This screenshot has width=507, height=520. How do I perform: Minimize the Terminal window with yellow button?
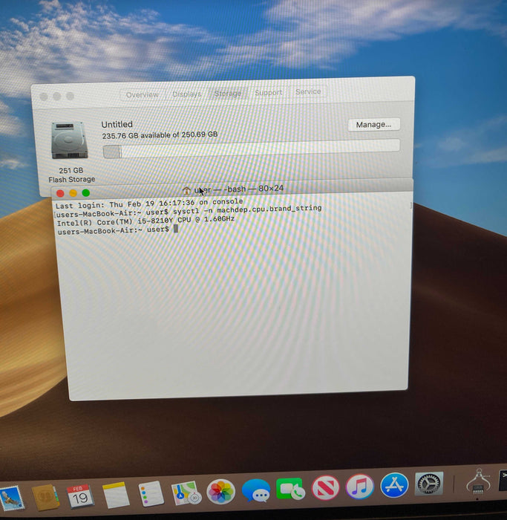pyautogui.click(x=73, y=193)
